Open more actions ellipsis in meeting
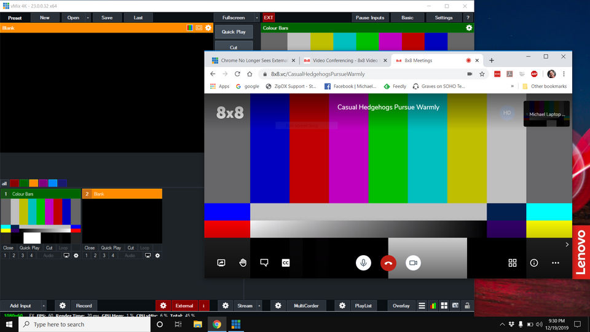Viewport: 590px width, 332px height. (556, 263)
